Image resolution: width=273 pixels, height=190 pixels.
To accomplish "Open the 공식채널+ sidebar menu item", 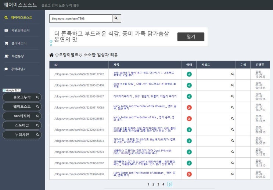I will point(18,69).
